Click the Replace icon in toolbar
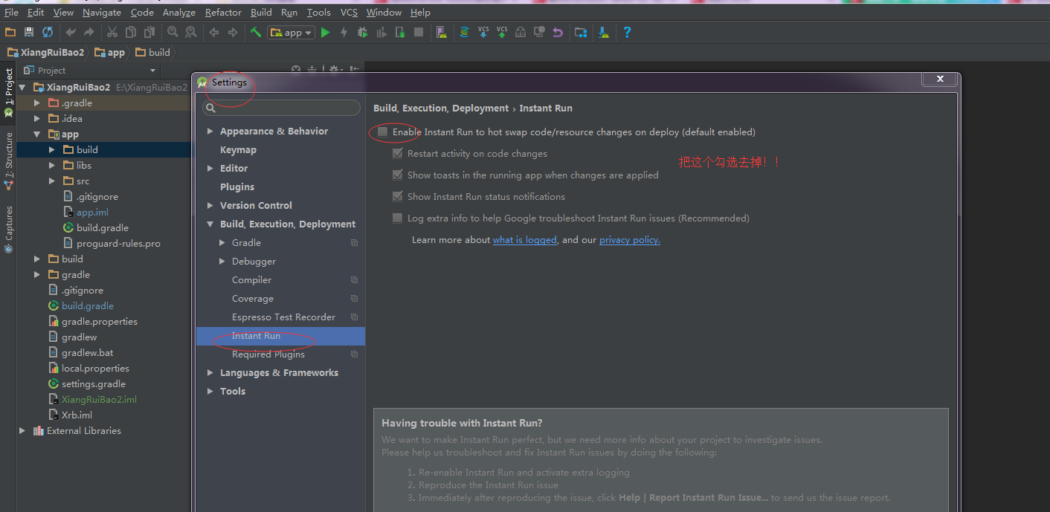 191,32
